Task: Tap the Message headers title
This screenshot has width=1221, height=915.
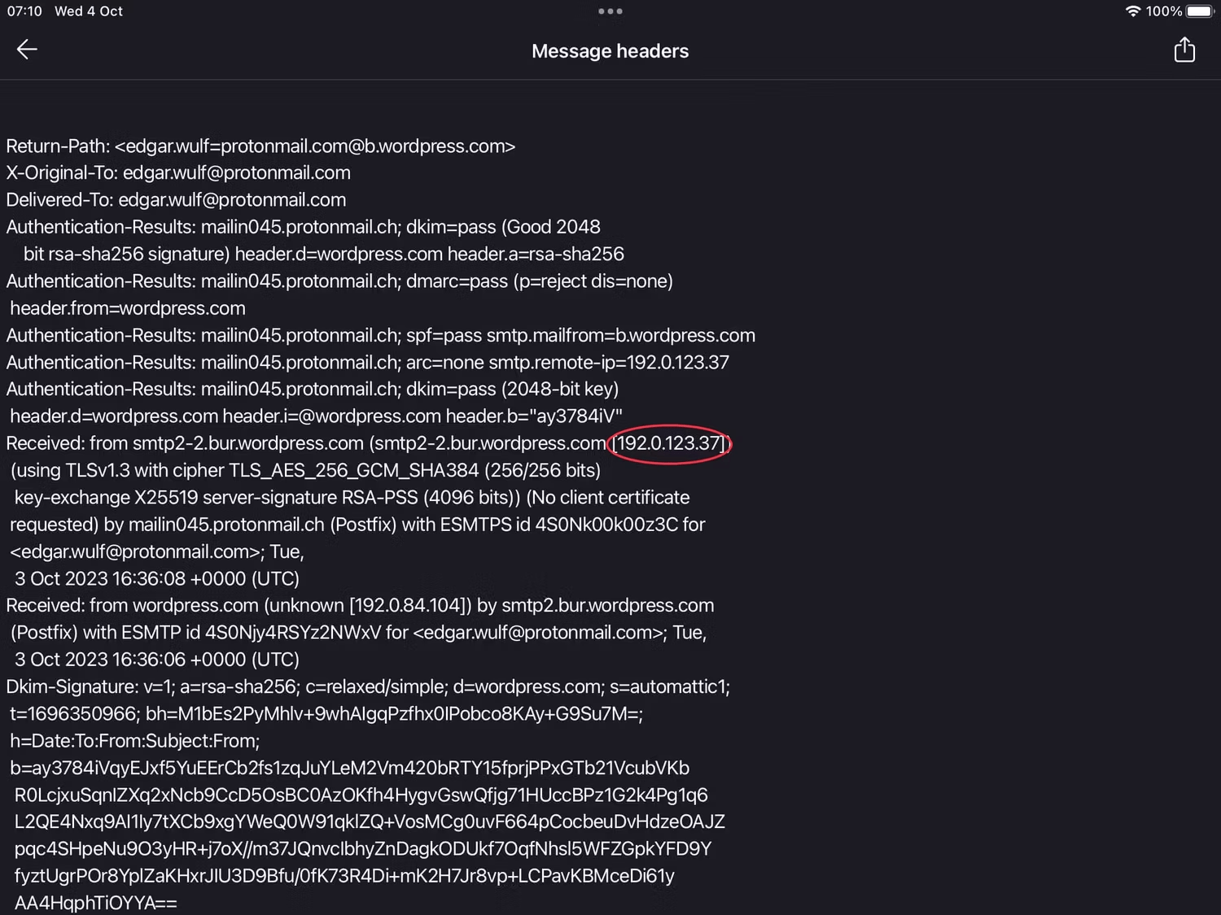Action: tap(610, 50)
